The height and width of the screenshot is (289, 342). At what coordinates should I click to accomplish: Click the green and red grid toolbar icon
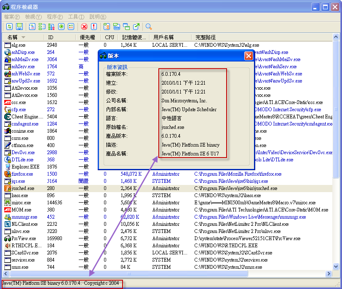(51, 27)
